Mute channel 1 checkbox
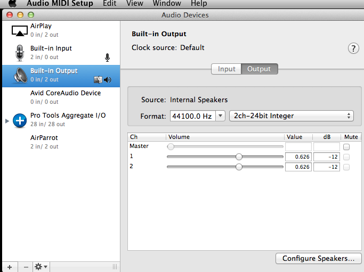Viewport: 364px width, 272px height. (346, 157)
